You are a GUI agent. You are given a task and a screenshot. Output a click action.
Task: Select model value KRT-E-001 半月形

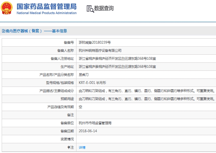click(92, 83)
